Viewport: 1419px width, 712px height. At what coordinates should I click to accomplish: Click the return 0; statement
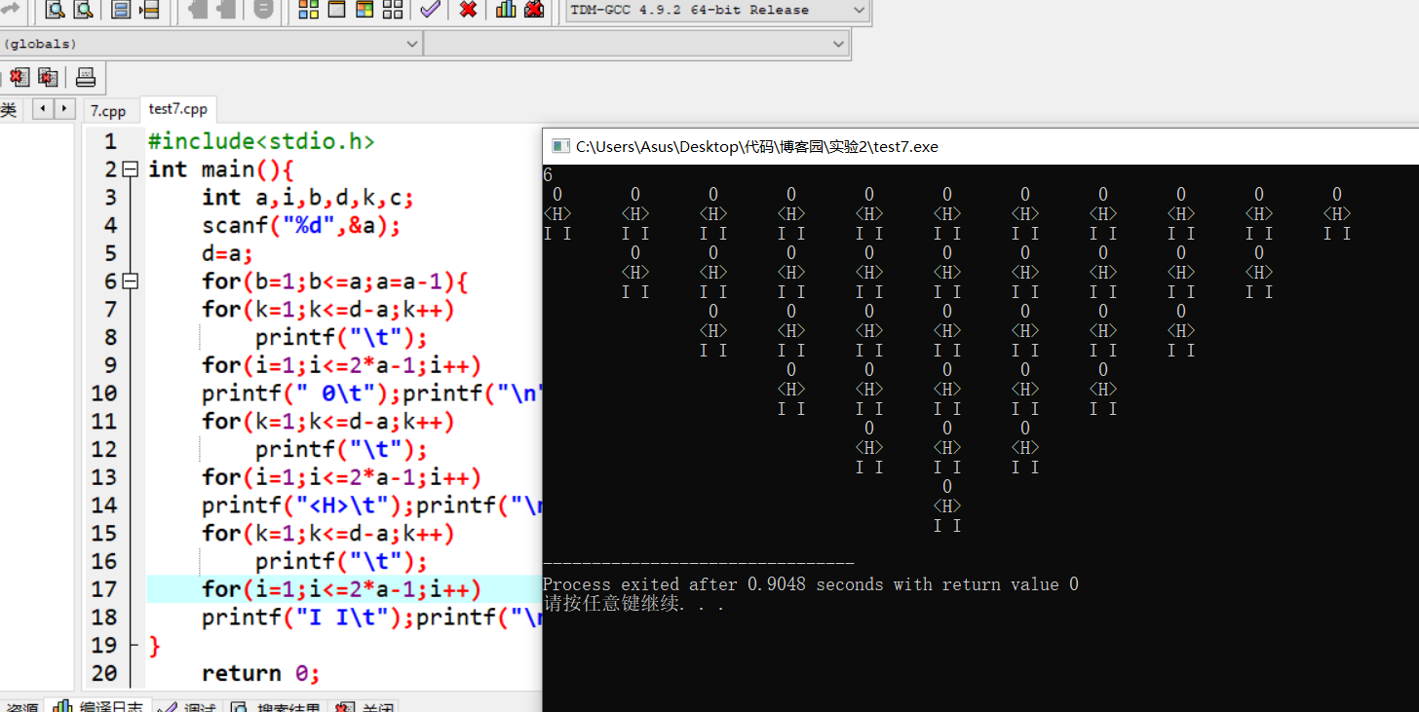[x=260, y=673]
